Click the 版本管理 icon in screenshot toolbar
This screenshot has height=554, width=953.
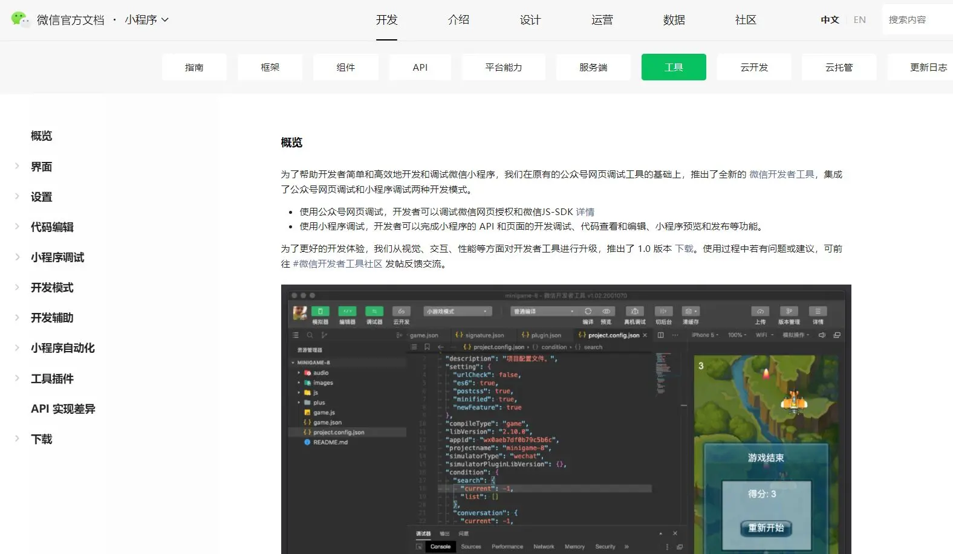[x=789, y=312]
